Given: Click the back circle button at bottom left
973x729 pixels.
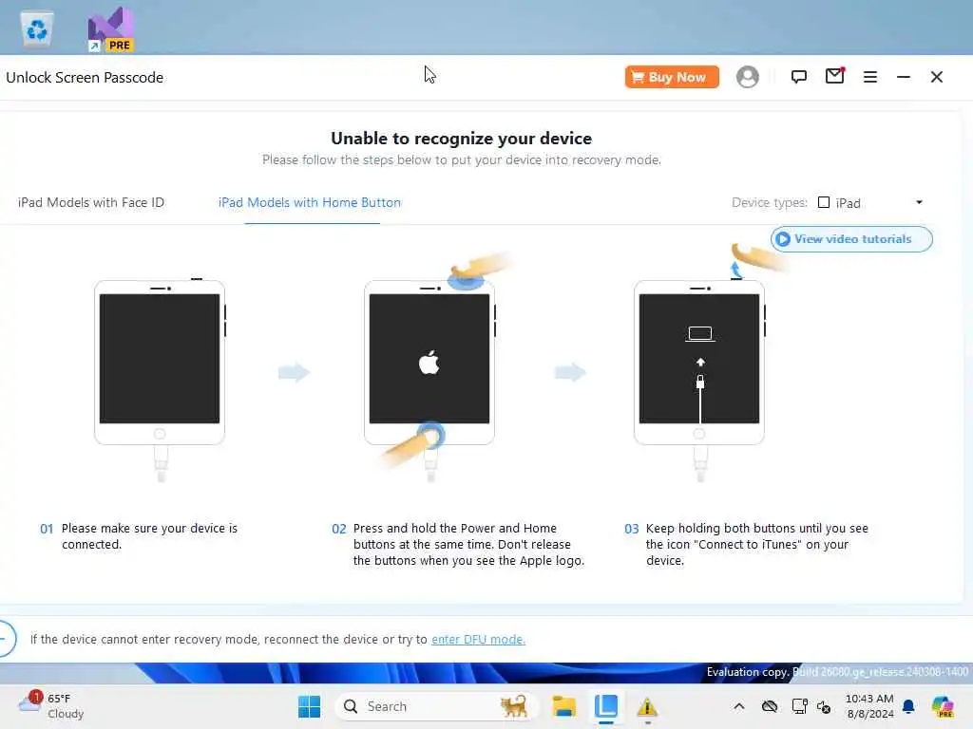Looking at the screenshot, I should pyautogui.click(x=7, y=639).
